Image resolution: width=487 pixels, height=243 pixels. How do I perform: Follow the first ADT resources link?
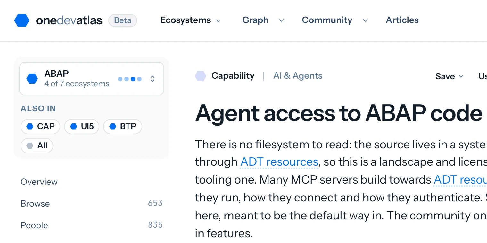point(279,162)
